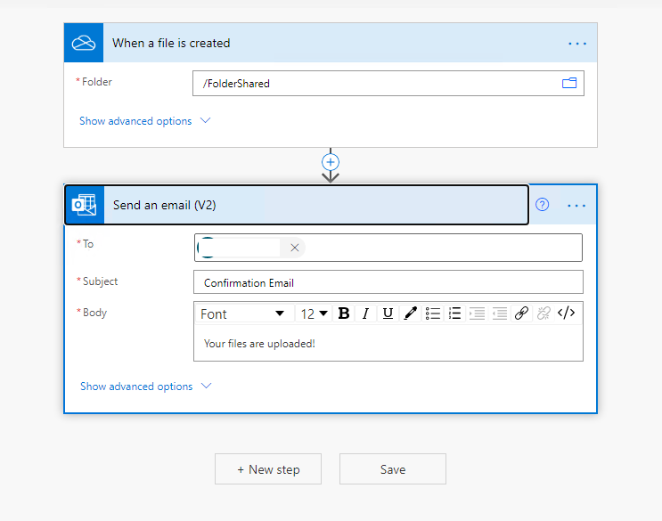Open the font size 12 dropdown
This screenshot has width=662, height=521.
(x=314, y=313)
